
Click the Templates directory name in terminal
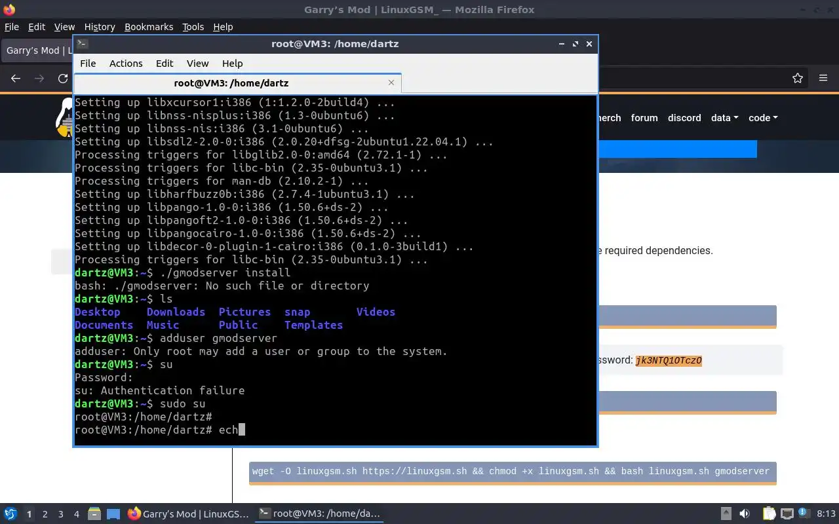(x=313, y=325)
